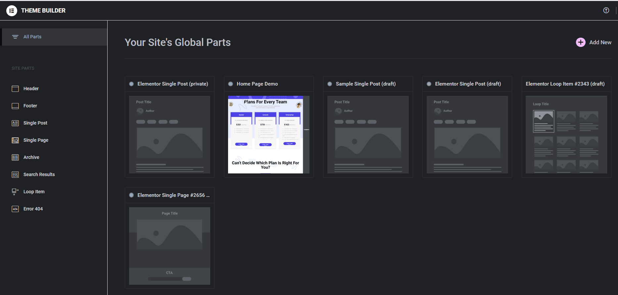Toggle status dot on Home Page Demo
The width and height of the screenshot is (618, 295).
pos(231,84)
